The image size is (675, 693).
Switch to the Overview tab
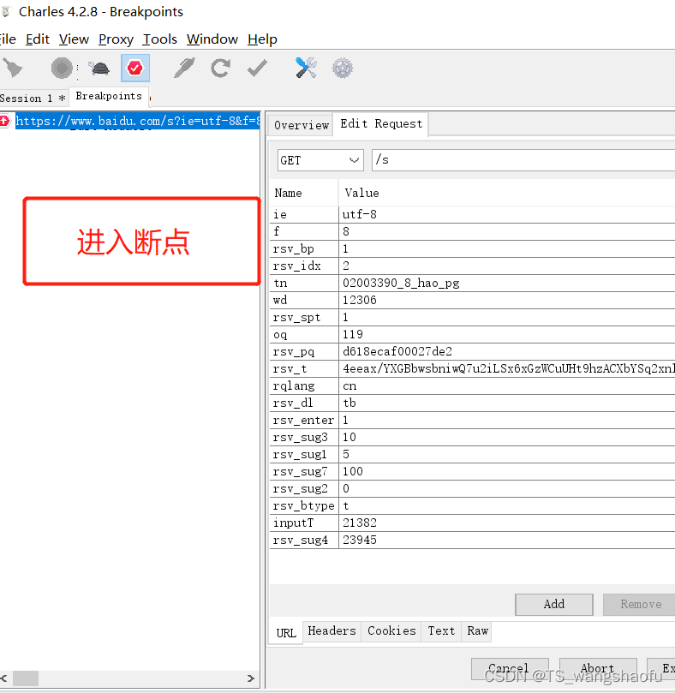pyautogui.click(x=301, y=125)
